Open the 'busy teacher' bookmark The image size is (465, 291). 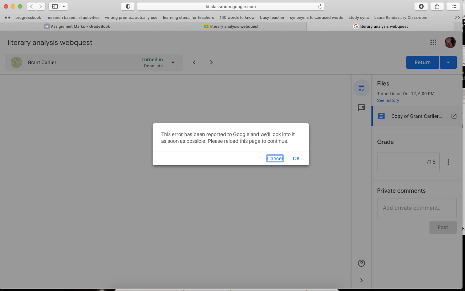click(272, 17)
